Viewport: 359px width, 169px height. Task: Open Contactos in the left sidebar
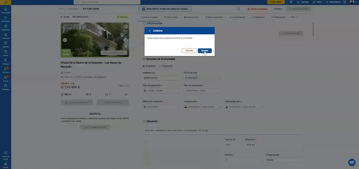coord(6,36)
